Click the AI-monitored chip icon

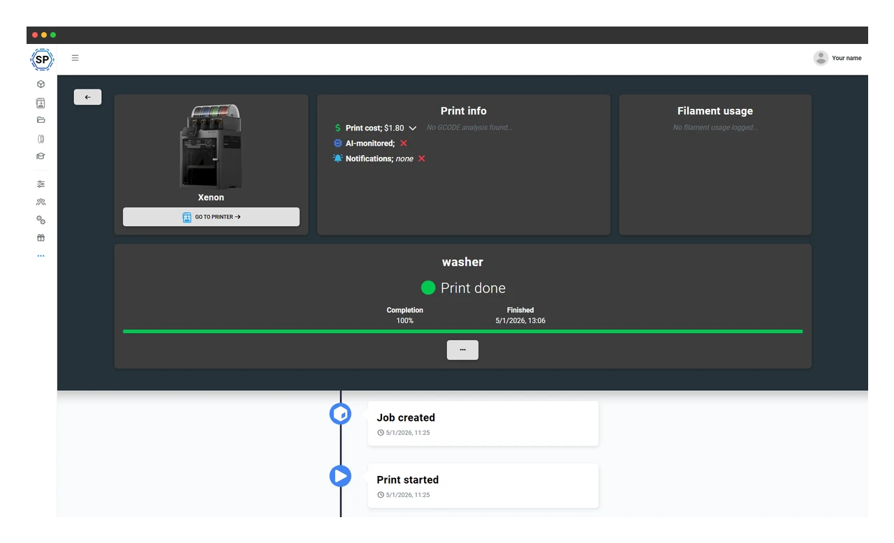[338, 143]
